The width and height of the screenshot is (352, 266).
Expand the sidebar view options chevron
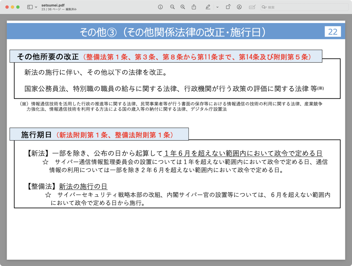tap(36, 7)
